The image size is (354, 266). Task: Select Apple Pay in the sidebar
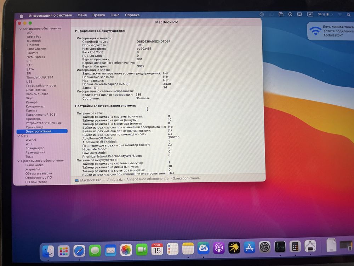(x=34, y=37)
